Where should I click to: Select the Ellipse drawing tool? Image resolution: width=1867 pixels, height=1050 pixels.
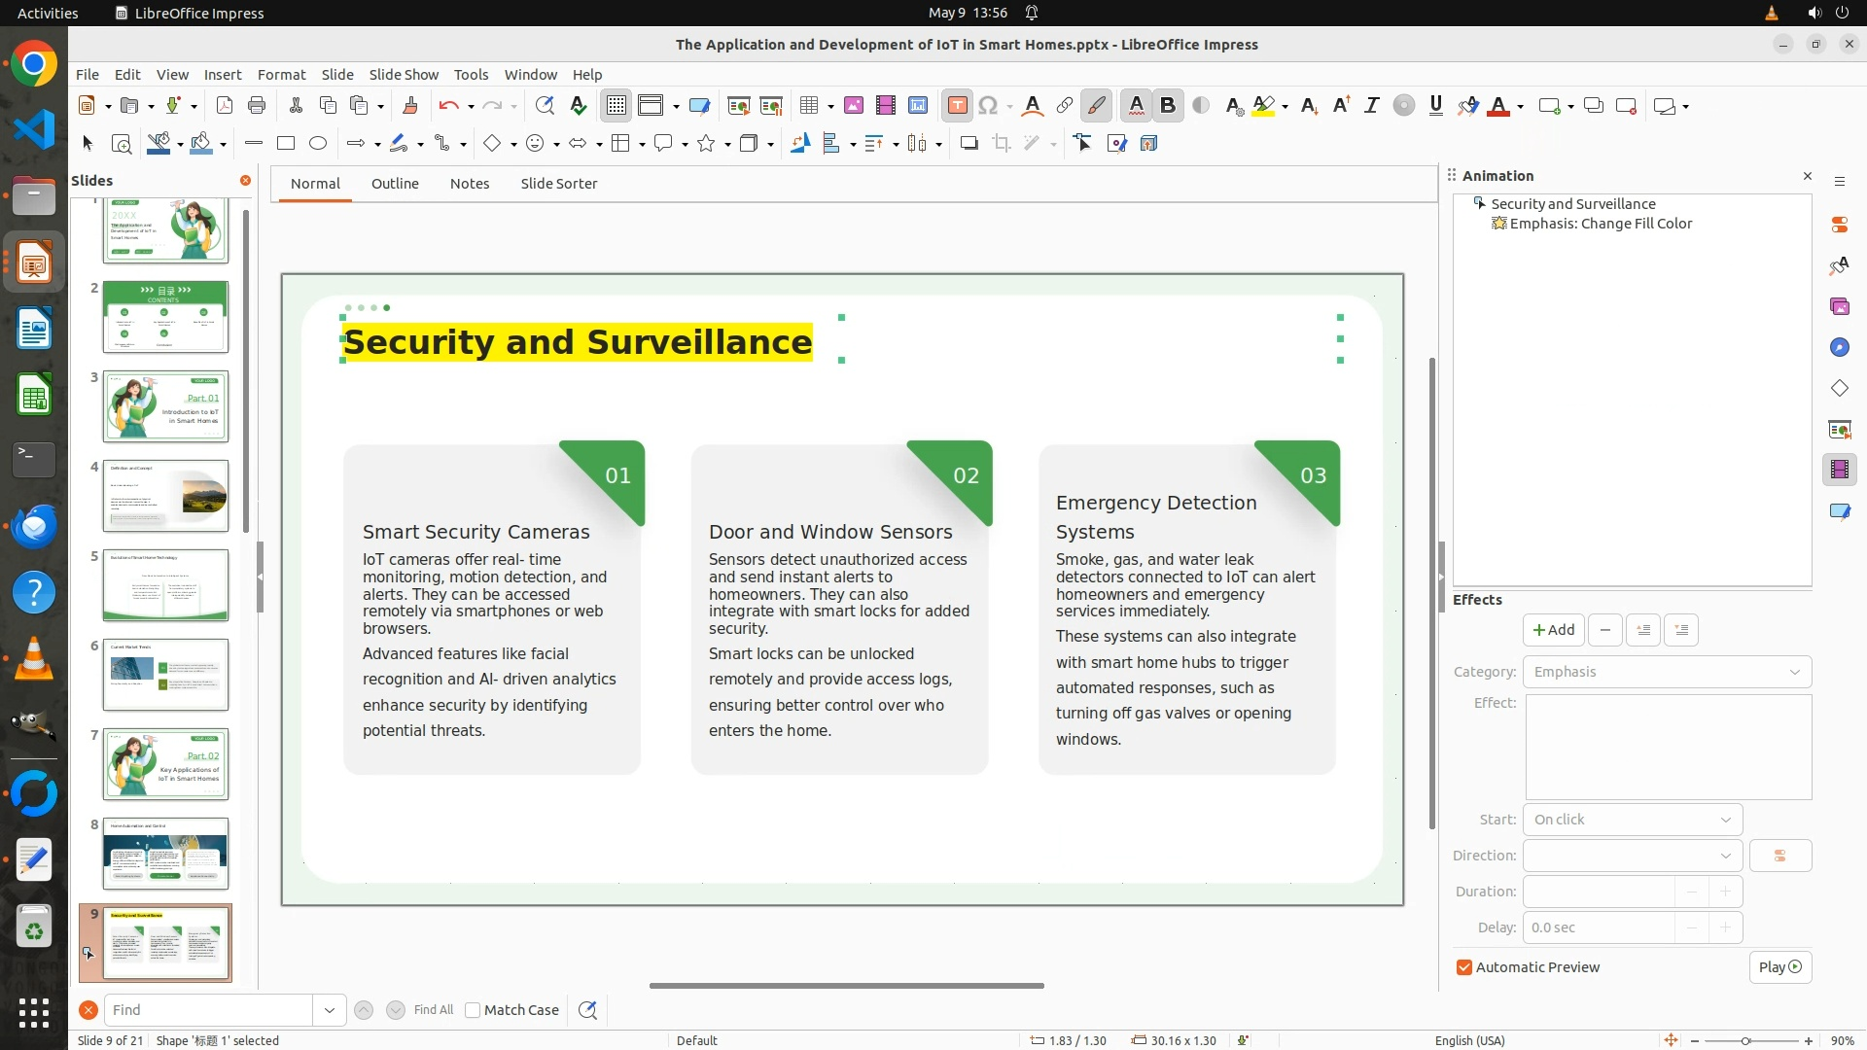click(318, 144)
